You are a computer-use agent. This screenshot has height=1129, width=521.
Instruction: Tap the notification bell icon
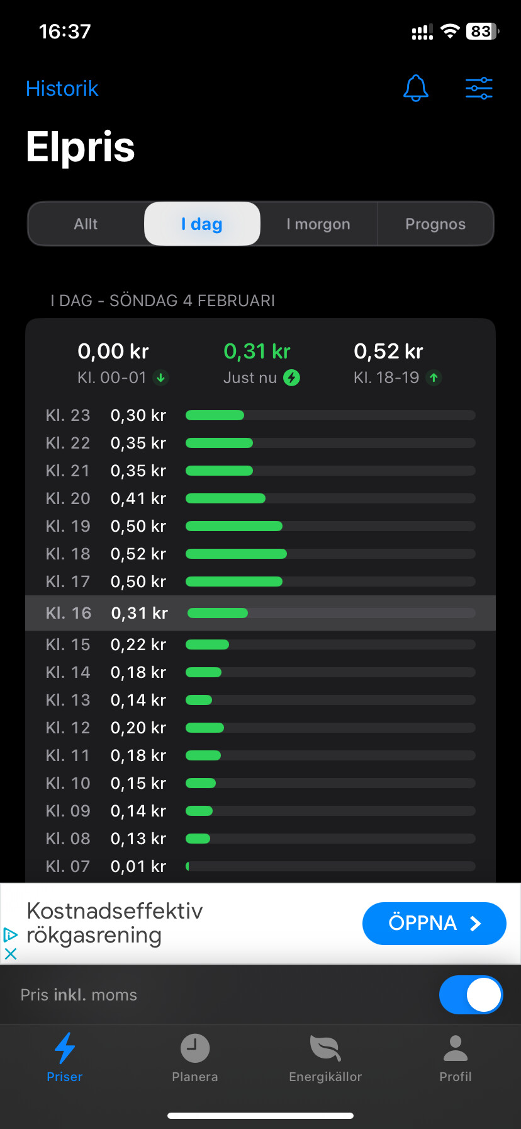[x=416, y=88]
